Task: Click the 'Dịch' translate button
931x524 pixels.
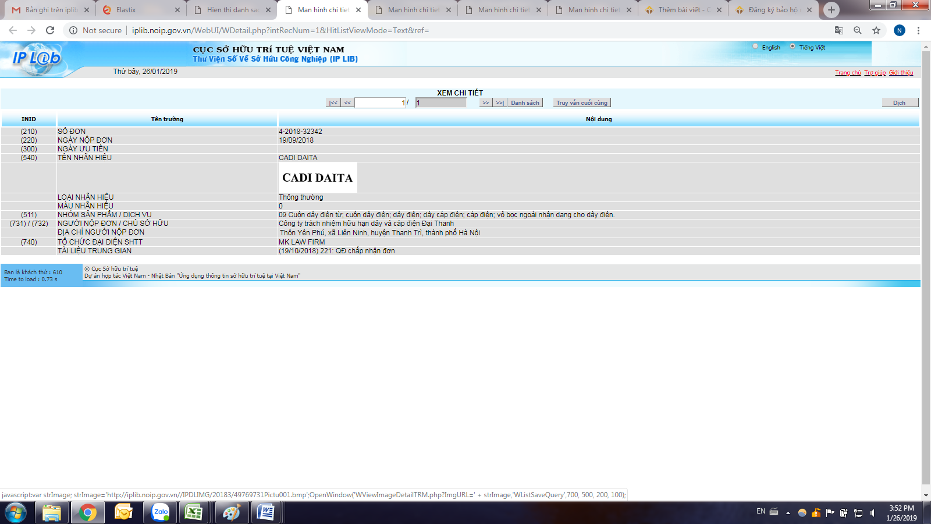Action: pos(900,102)
